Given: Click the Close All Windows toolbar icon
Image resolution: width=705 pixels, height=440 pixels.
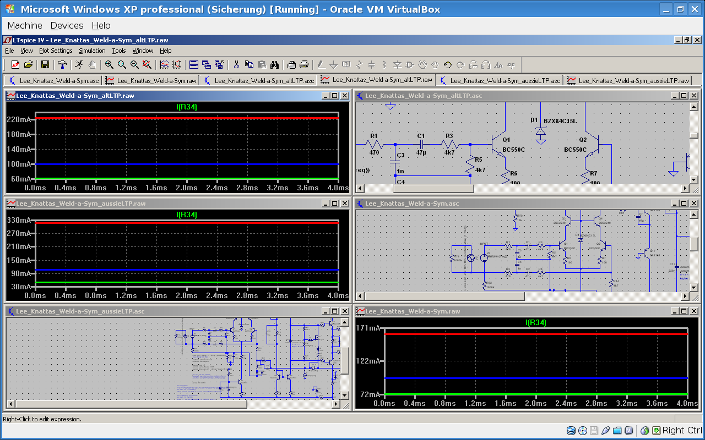Looking at the screenshot, I should pyautogui.click(x=219, y=64).
